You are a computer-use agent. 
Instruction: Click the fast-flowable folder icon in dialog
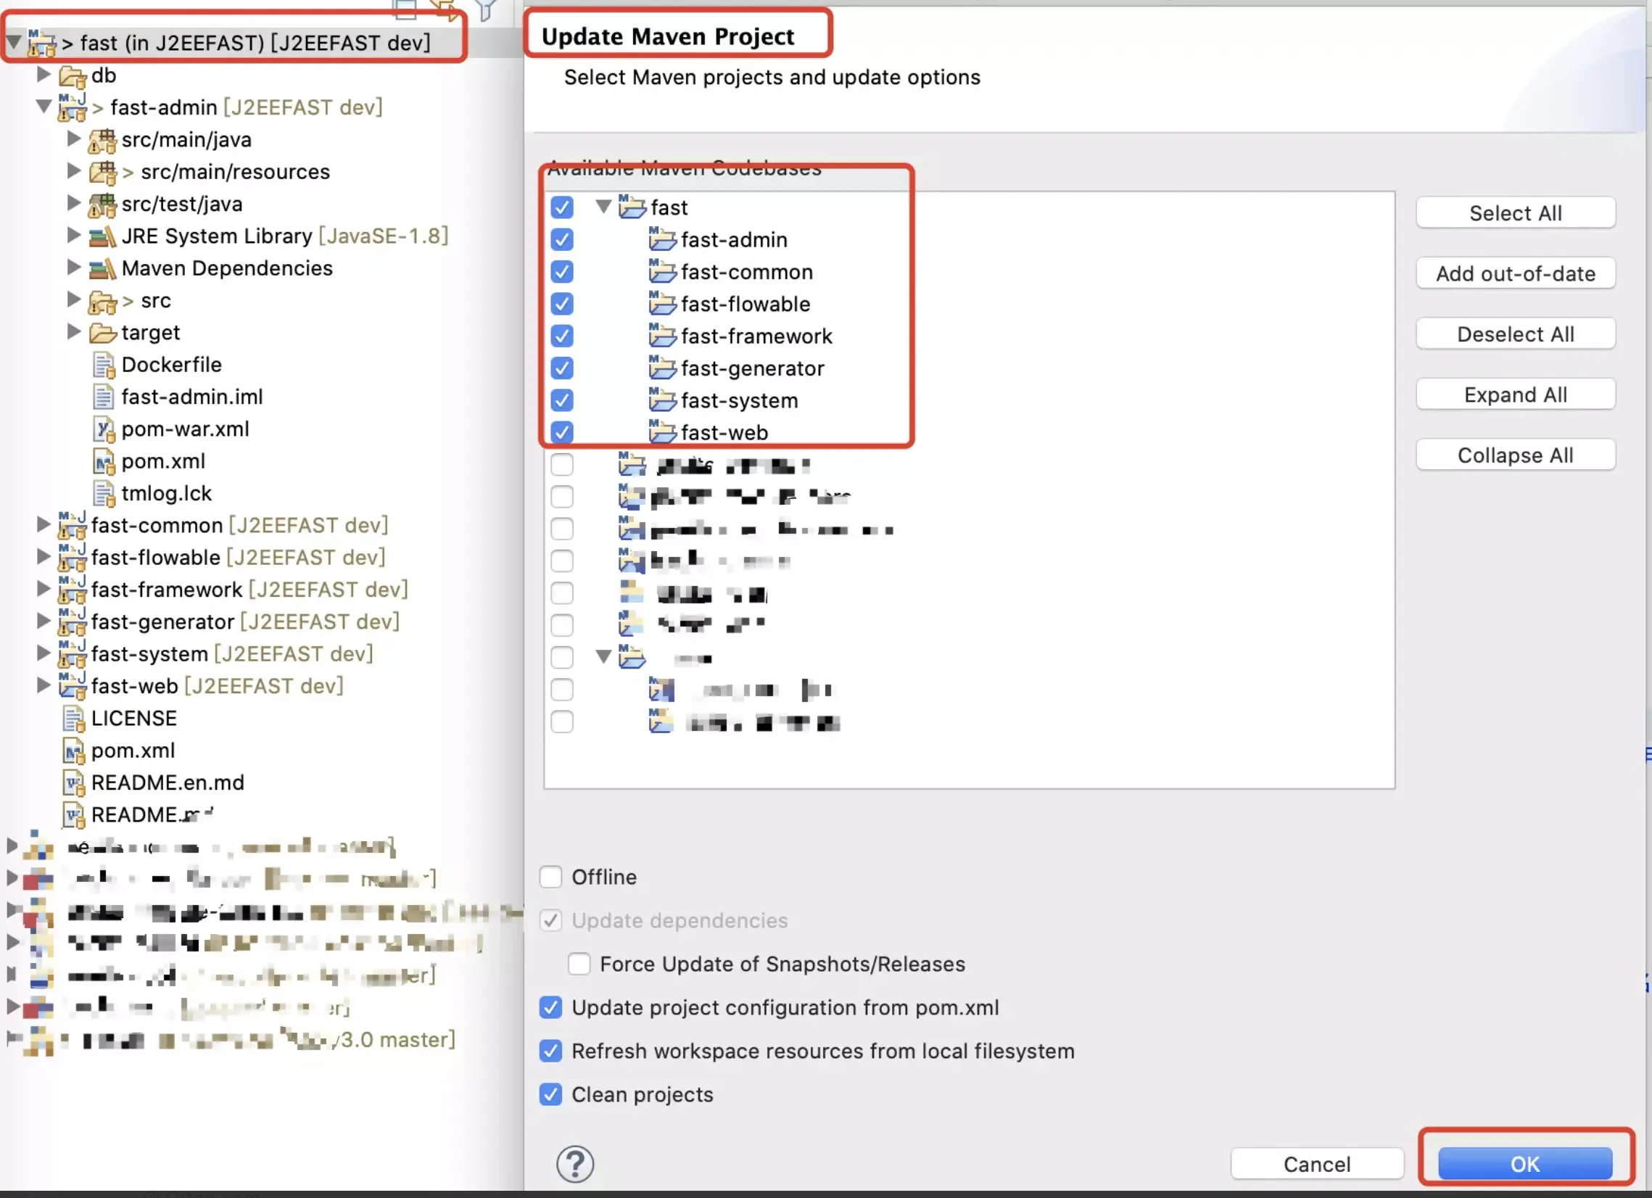661,304
